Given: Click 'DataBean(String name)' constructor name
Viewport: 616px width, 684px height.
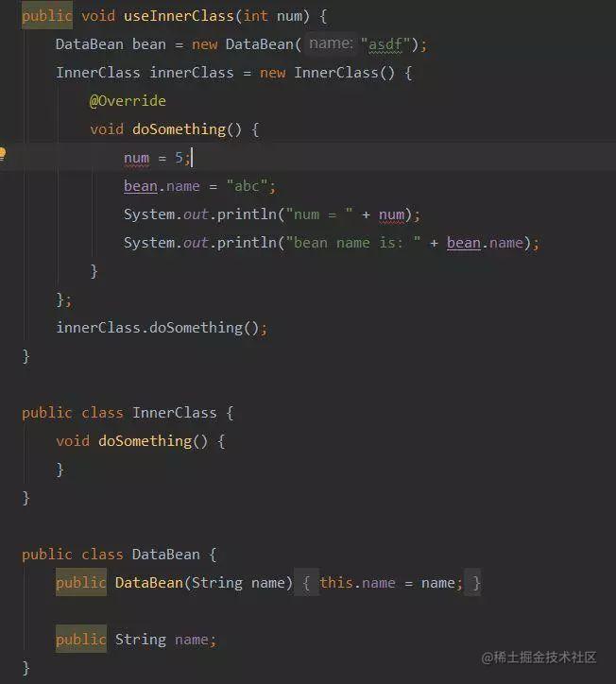Looking at the screenshot, I should (148, 583).
